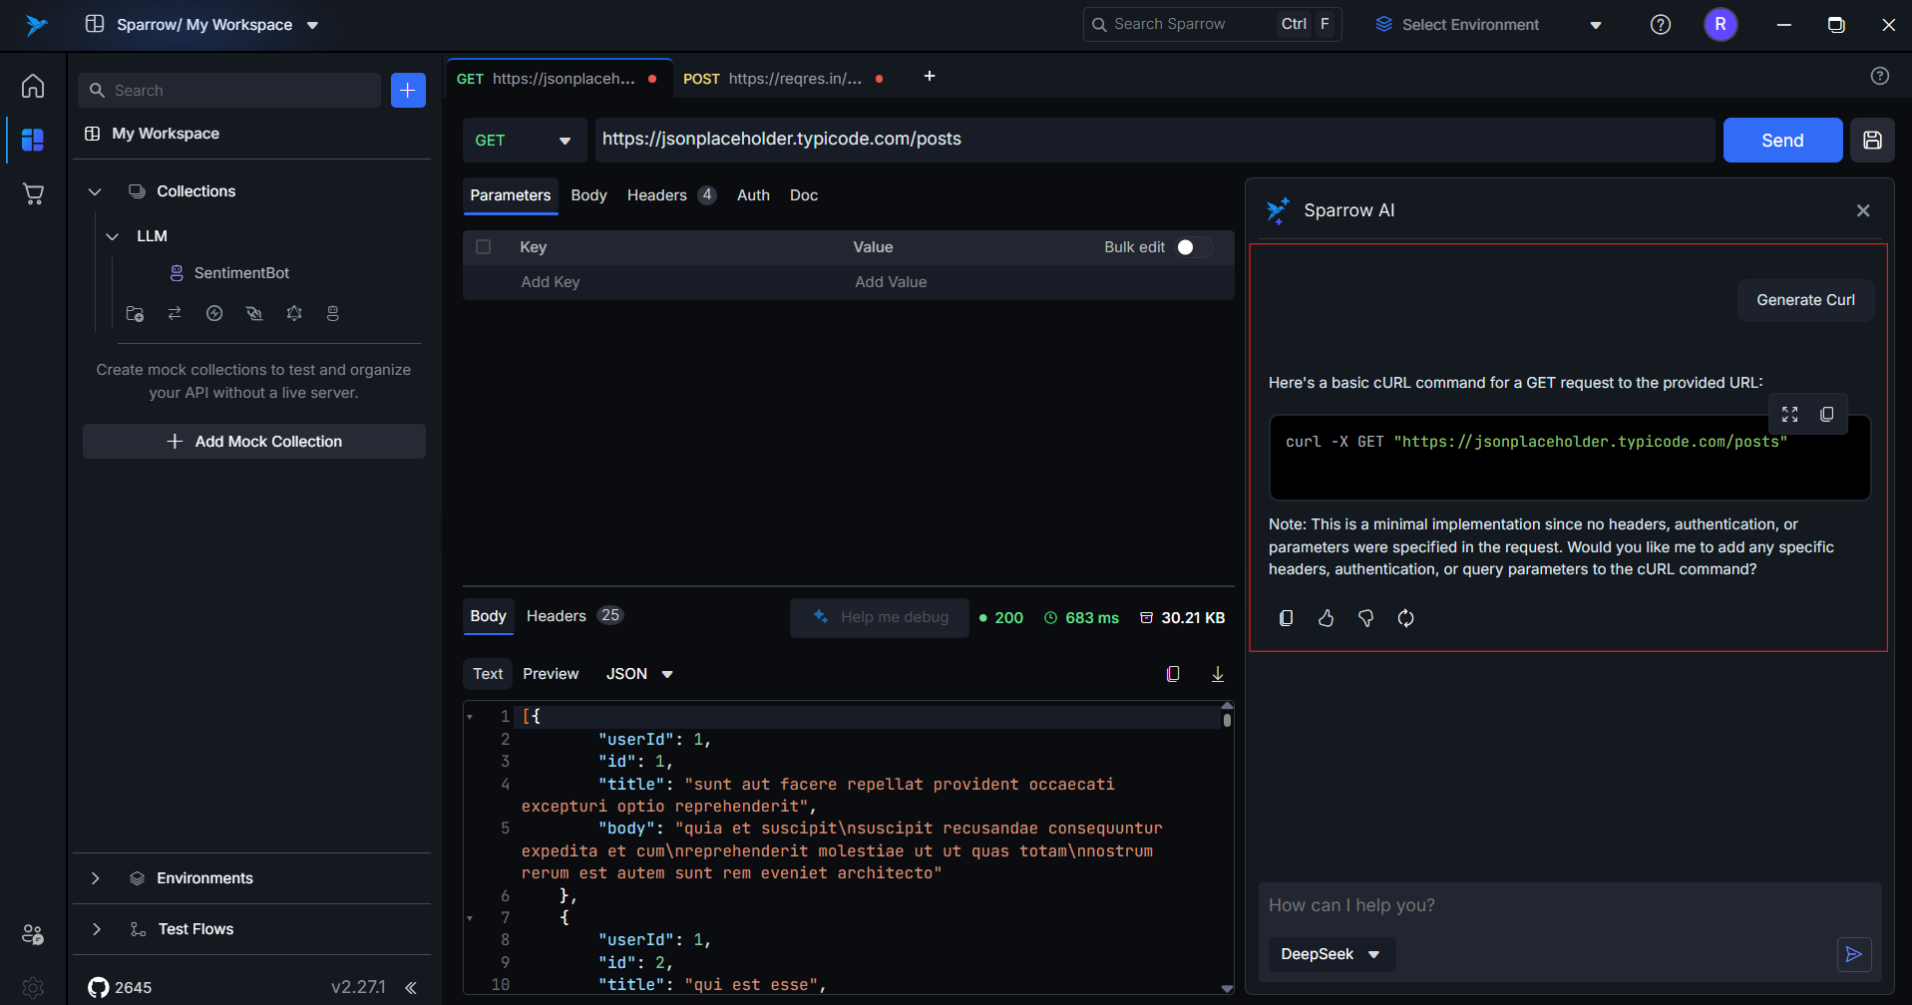This screenshot has width=1912, height=1005.
Task: Switch to the request Headers tab
Action: [670, 195]
